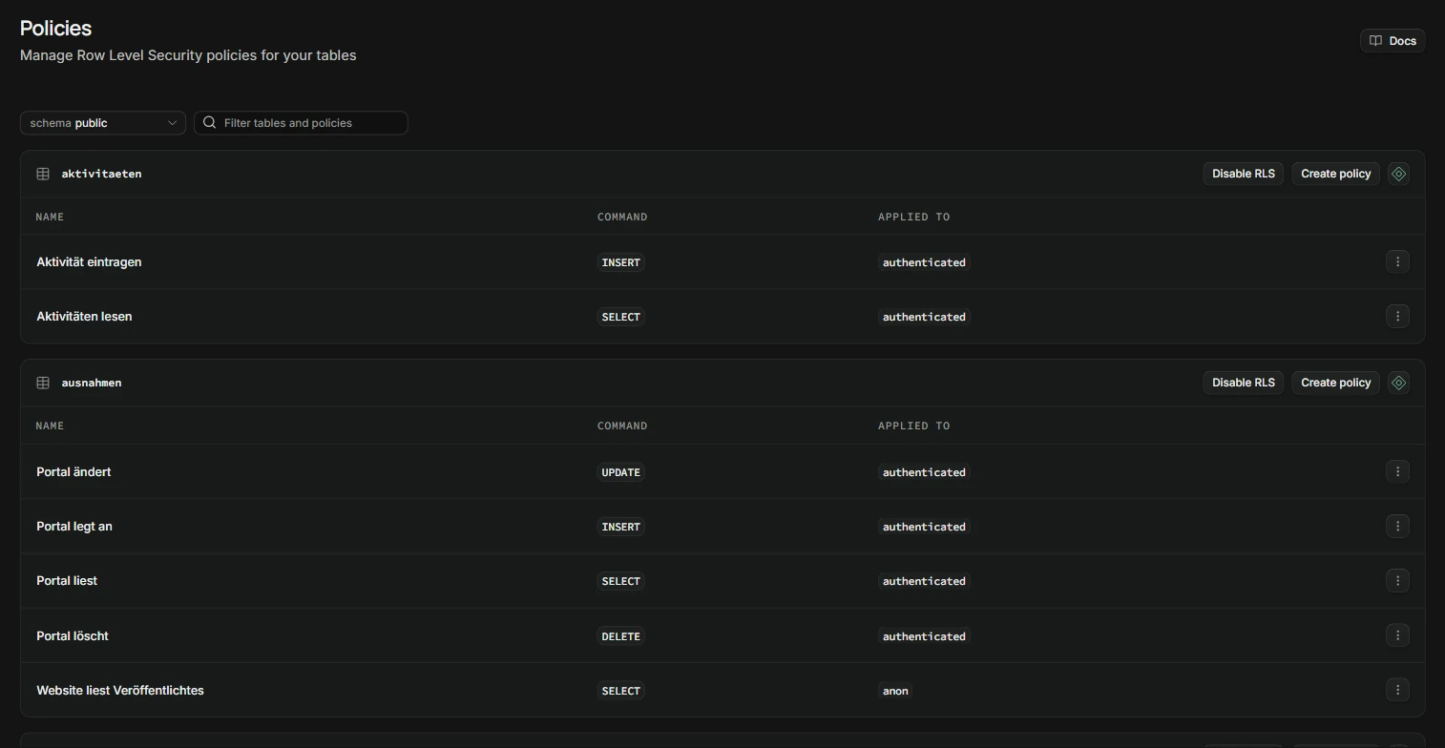Click the UPDATE badge for Portal ändert
This screenshot has width=1445, height=748.
pos(621,472)
